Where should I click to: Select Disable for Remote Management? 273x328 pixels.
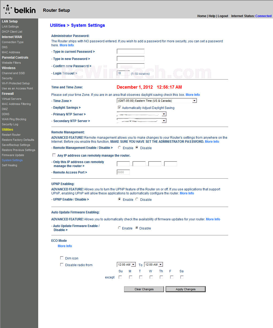137,148
